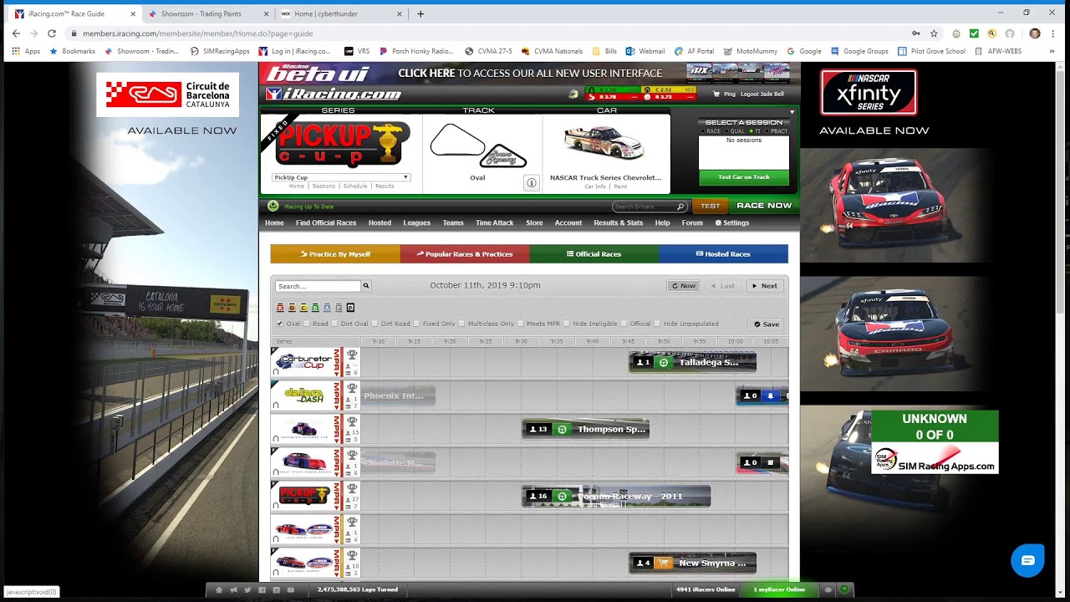Click the steering wheel icon on Talladega session
Viewport: 1070px width, 602px height.
click(664, 362)
